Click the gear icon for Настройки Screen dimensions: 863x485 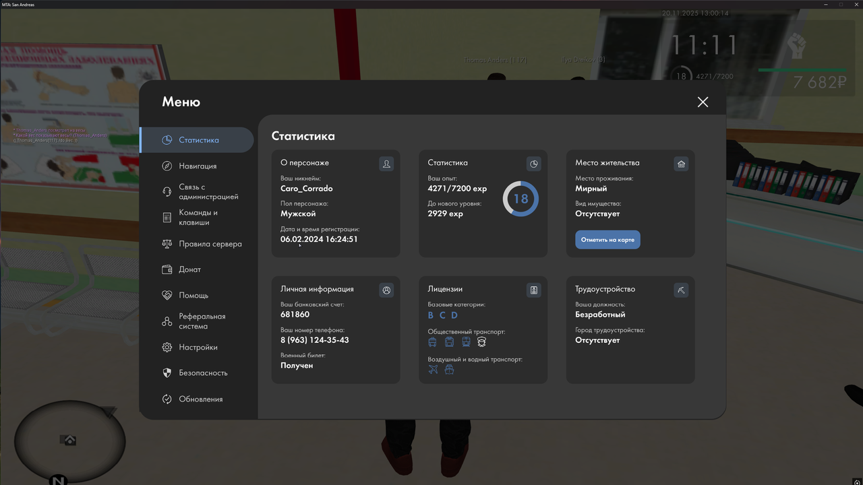(x=167, y=347)
